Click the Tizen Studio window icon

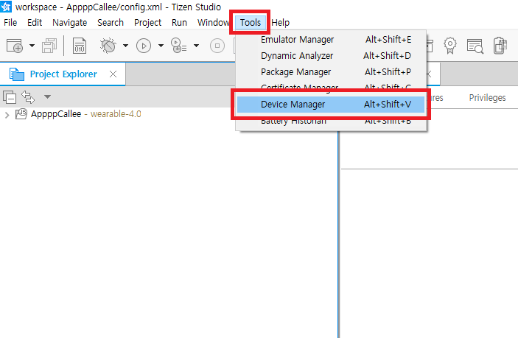pyautogui.click(x=6, y=7)
